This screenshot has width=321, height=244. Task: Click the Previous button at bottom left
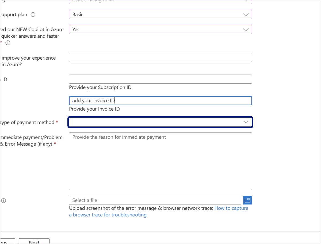point(7,241)
